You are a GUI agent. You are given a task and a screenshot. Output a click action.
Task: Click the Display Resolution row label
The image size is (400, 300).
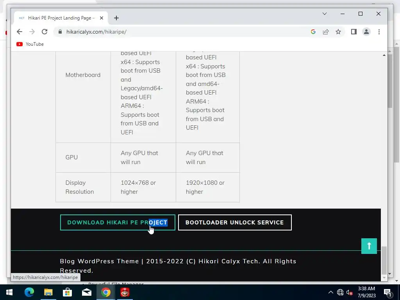pyautogui.click(x=80, y=187)
